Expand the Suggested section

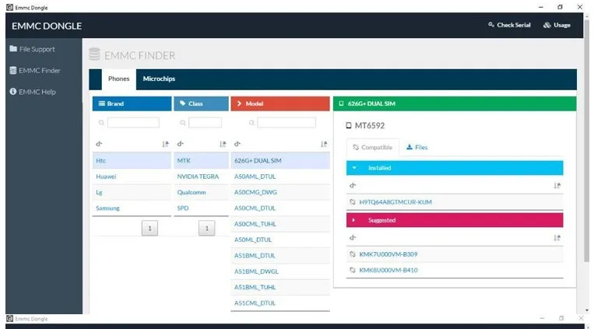coord(353,220)
